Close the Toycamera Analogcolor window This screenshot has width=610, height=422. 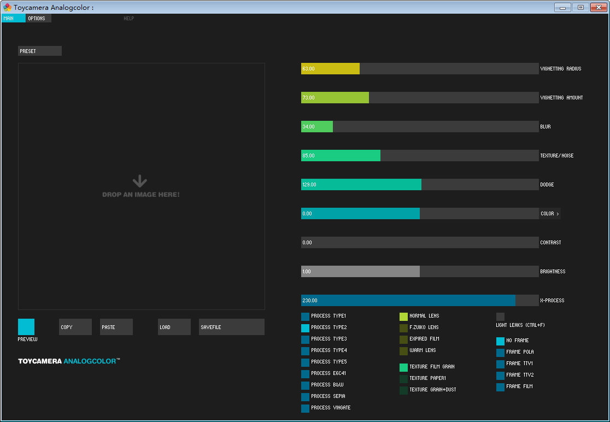click(599, 8)
